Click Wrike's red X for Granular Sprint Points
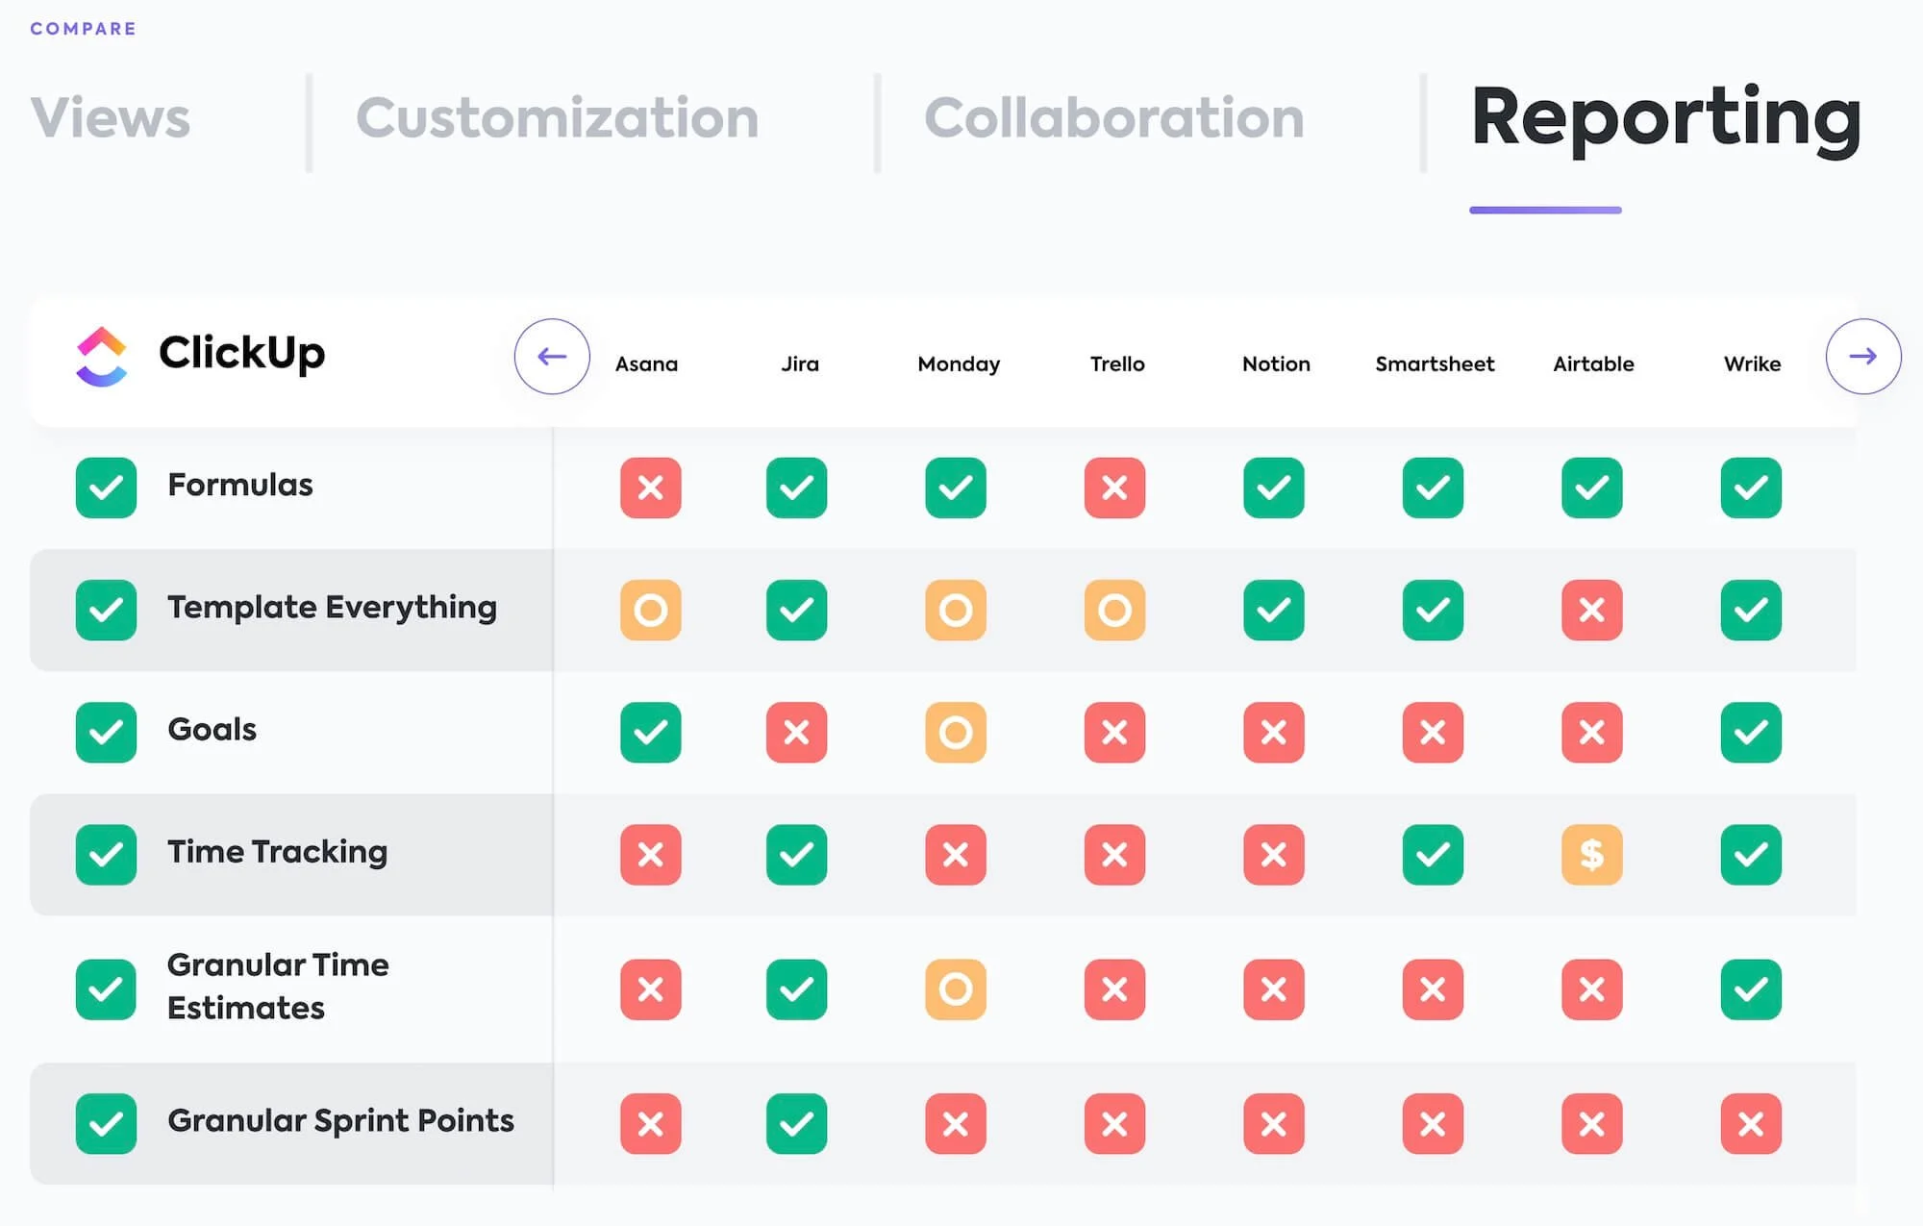Viewport: 1923px width, 1226px height. click(x=1750, y=1123)
